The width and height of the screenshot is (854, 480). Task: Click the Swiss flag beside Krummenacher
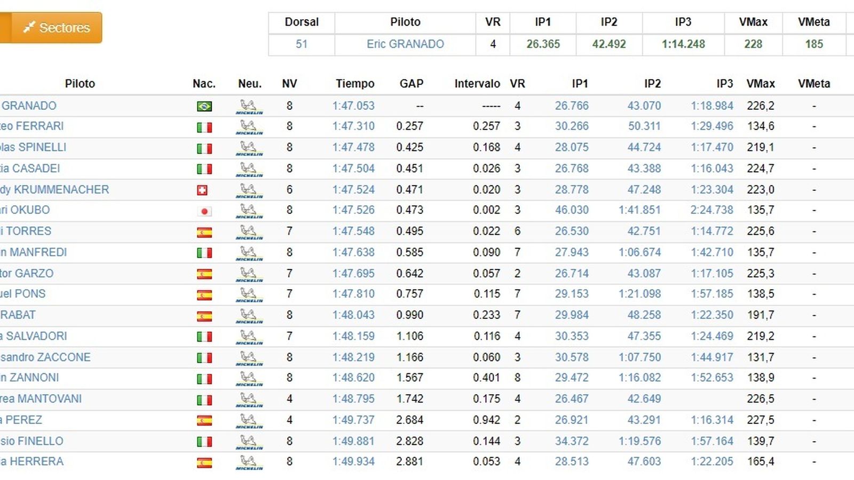(x=202, y=190)
